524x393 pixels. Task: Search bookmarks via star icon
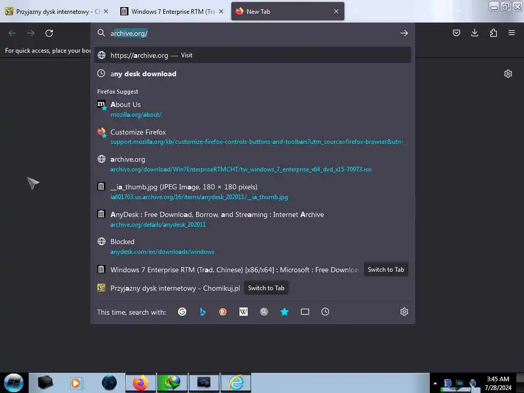pyautogui.click(x=285, y=312)
